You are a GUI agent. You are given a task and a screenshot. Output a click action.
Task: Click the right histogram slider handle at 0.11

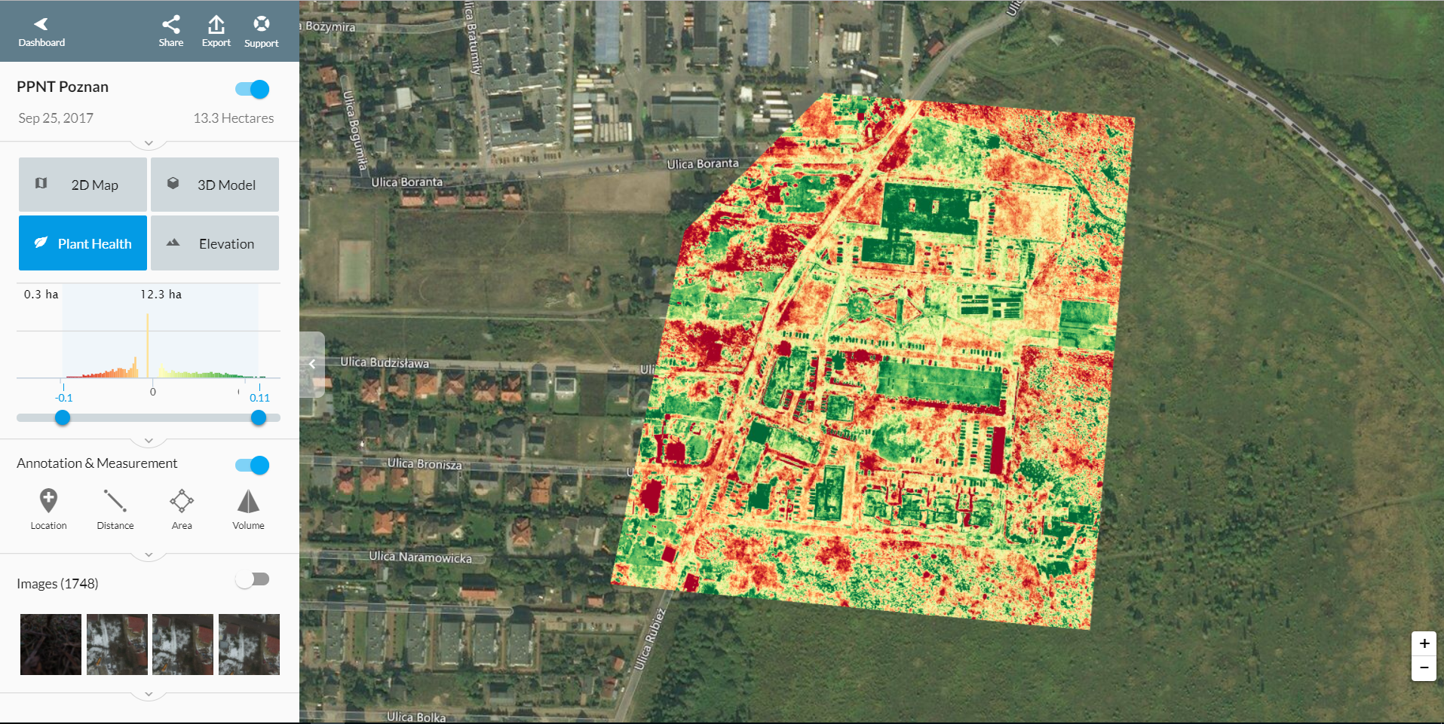(259, 417)
